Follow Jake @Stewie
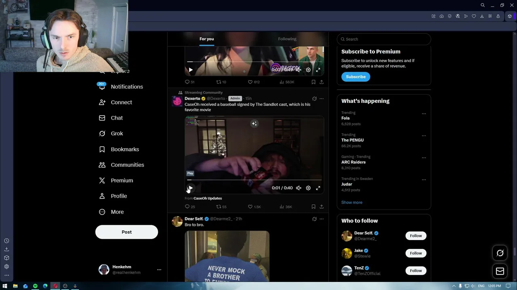 (416, 253)
